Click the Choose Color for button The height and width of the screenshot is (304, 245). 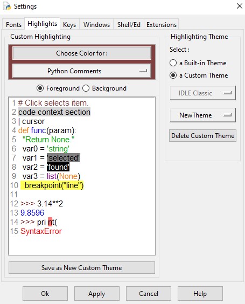[x=82, y=53]
